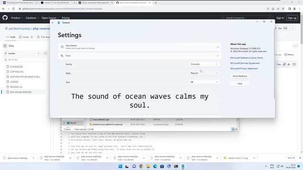
Task: Select InsecureBankv2.apk in File Explorer
Action: click(101, 119)
